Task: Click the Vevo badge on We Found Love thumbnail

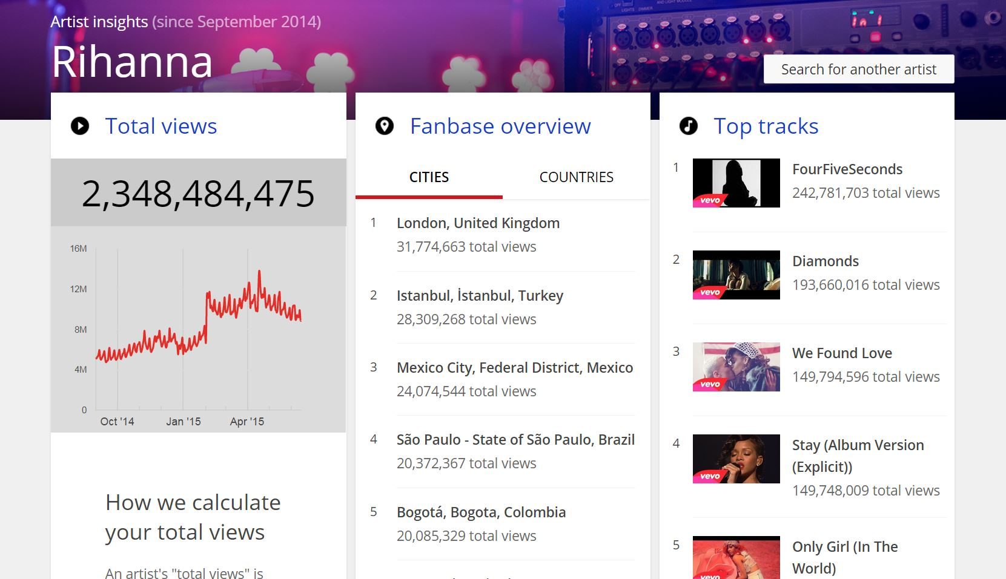Action: [x=711, y=383]
